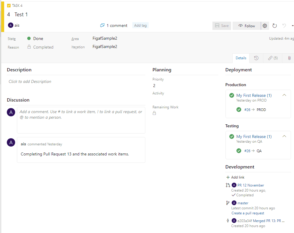294x233 pixels.
Task: Open the State dropdown showing Done
Action: click(38, 38)
